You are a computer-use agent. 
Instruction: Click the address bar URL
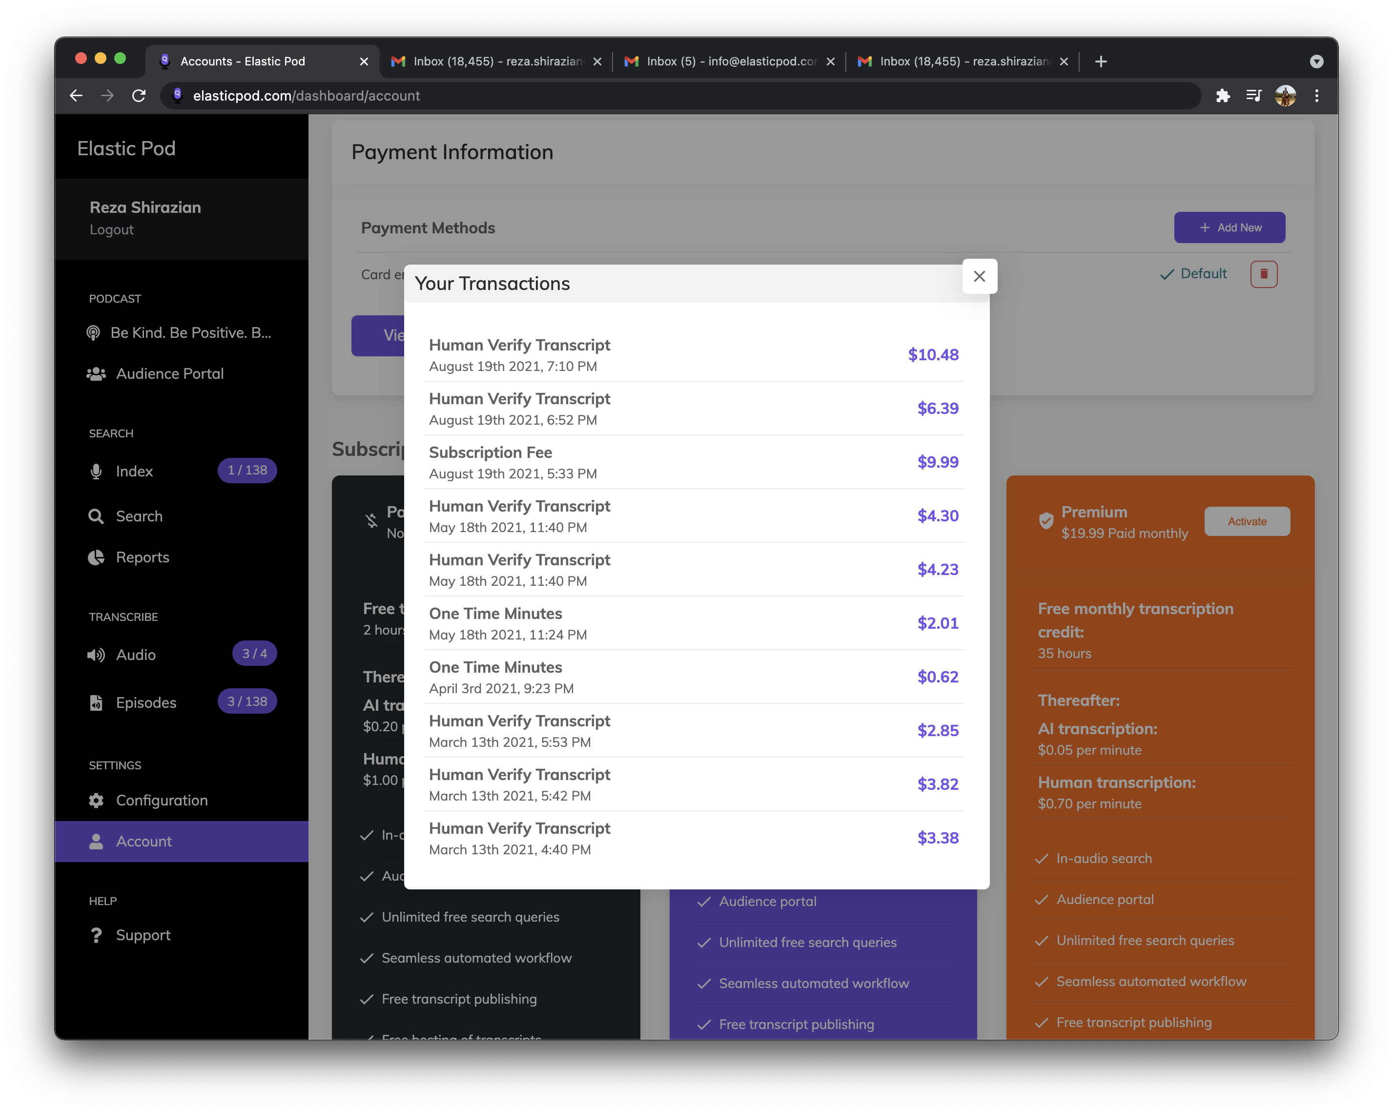click(x=306, y=96)
